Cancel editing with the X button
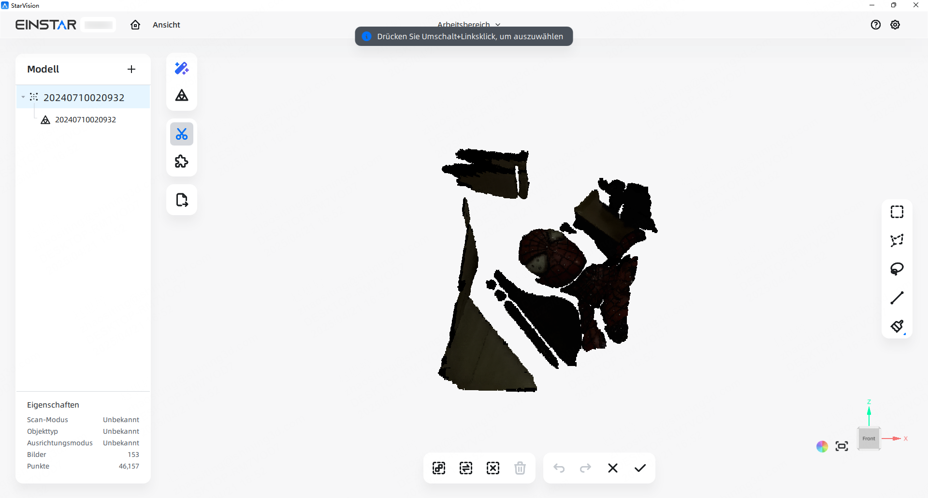The height and width of the screenshot is (498, 928). click(613, 468)
